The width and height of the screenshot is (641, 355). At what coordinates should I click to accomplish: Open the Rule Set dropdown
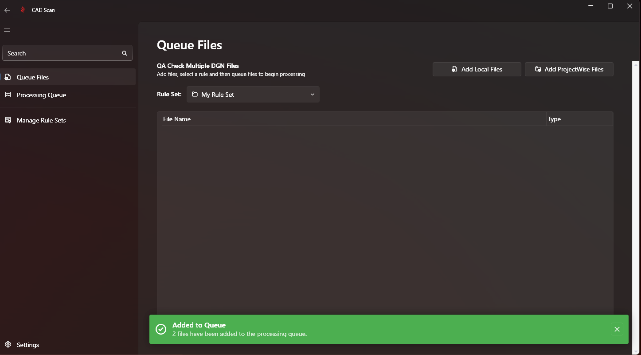coord(253,95)
